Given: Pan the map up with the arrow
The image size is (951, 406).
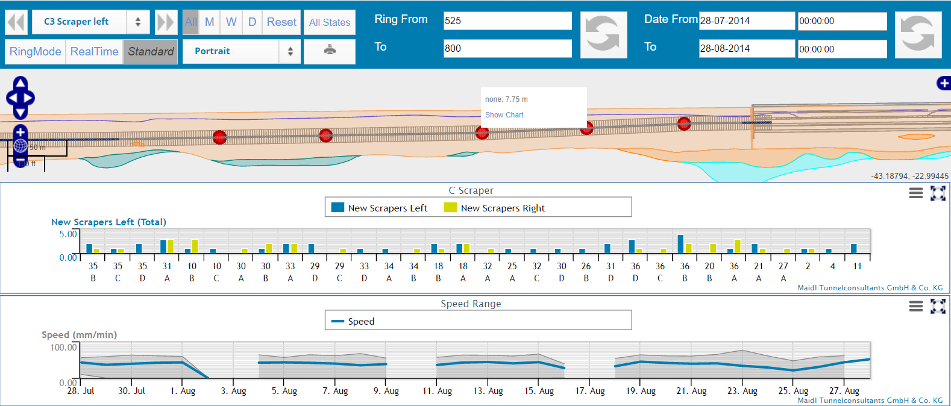Looking at the screenshot, I should (20, 83).
